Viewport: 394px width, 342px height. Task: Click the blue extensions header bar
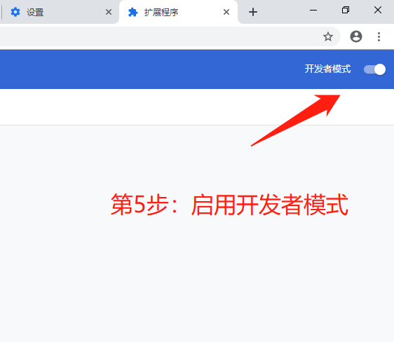click(x=151, y=69)
